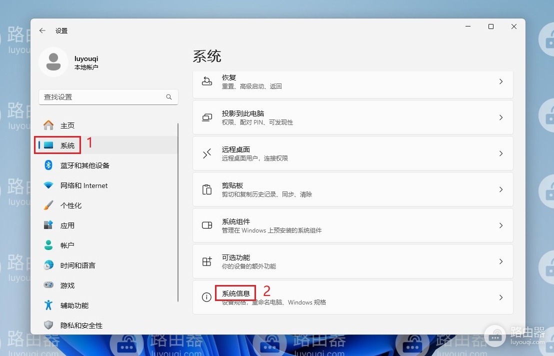Focus the 查找设置 search field

point(108,97)
